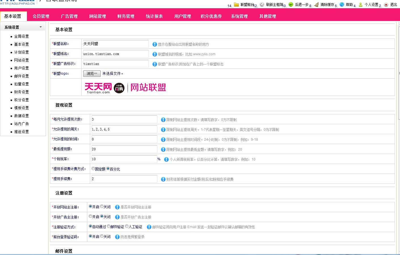Set 开放广告主注册 to 关闭
The height and width of the screenshot is (255, 400).
click(x=102, y=216)
